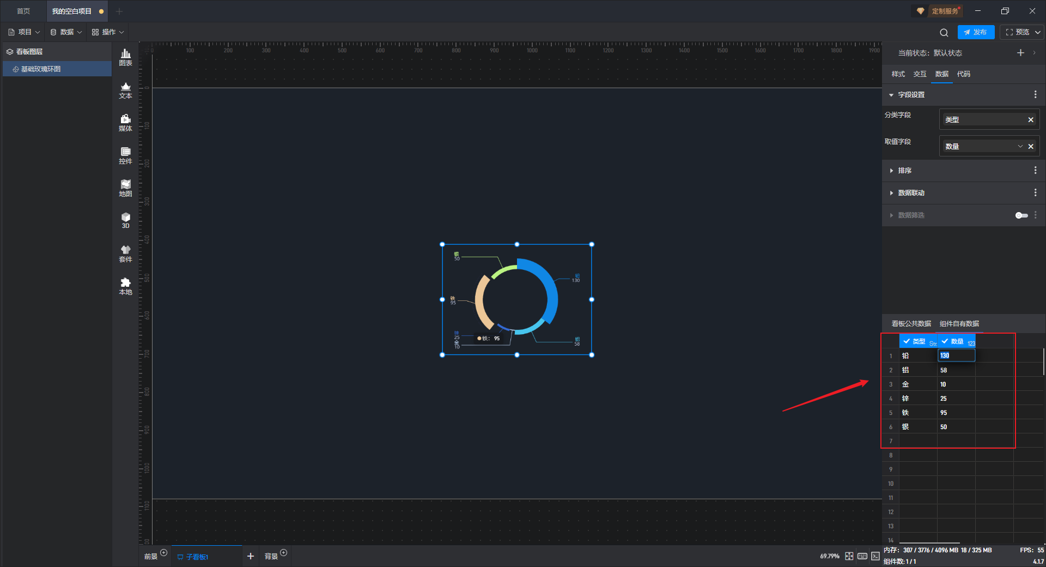
Task: Click the 数量 cell value 130
Action: pos(956,355)
